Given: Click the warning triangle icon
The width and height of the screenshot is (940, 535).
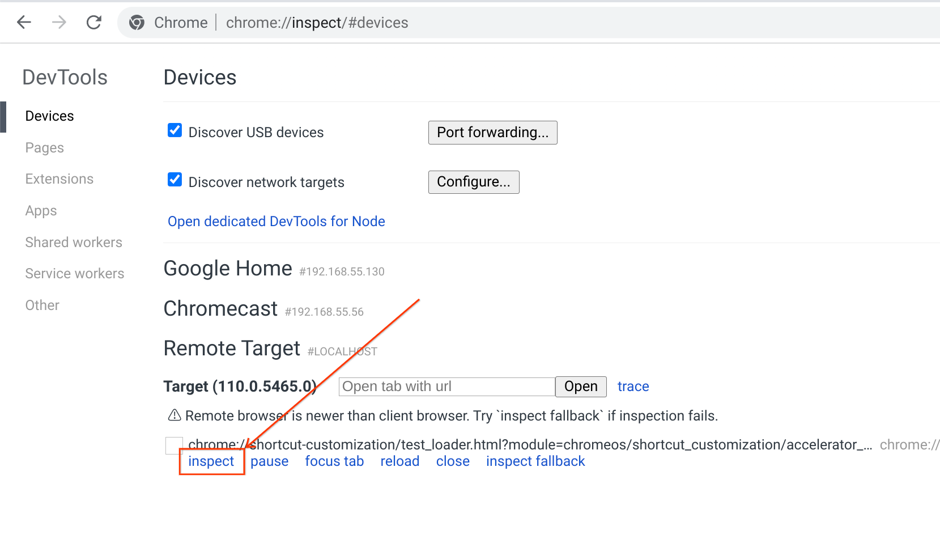Looking at the screenshot, I should click(175, 415).
